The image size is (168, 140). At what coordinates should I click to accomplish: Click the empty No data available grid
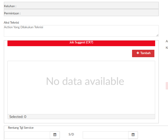click(81, 87)
